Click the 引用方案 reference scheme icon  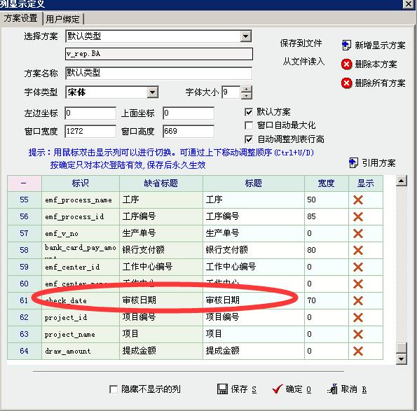coord(353,162)
